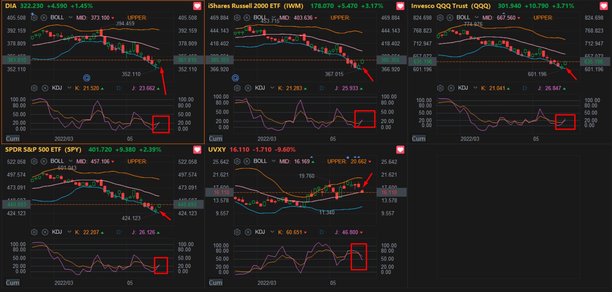Click the blue event marker in DIA chart
This screenshot has height=292, width=612.
click(87, 78)
